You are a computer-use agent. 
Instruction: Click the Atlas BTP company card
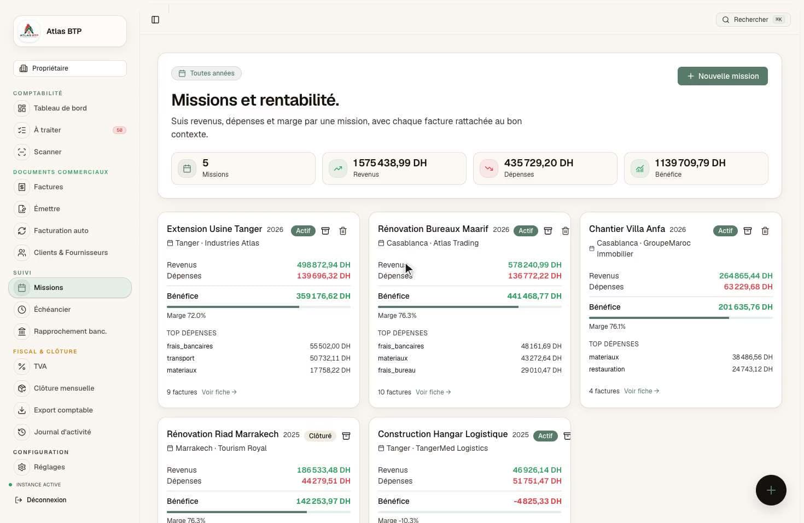pyautogui.click(x=70, y=31)
